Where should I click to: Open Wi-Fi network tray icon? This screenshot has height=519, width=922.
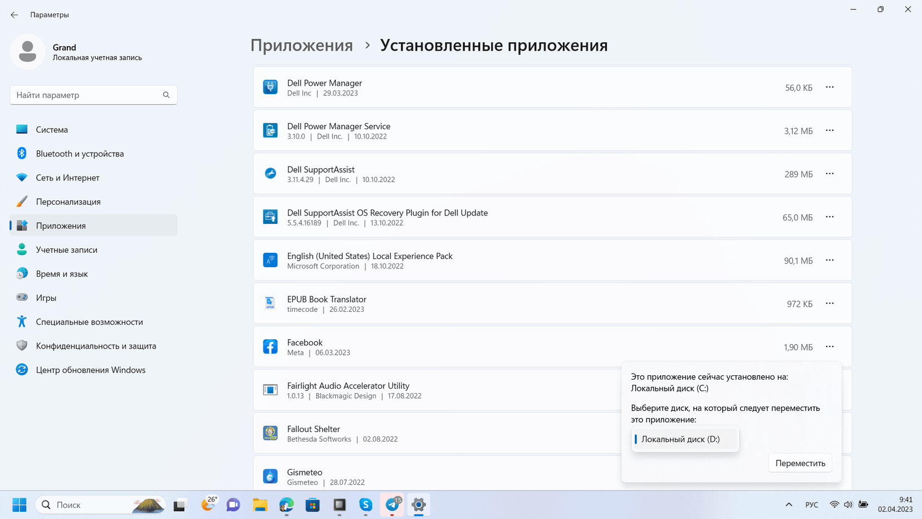(x=834, y=505)
